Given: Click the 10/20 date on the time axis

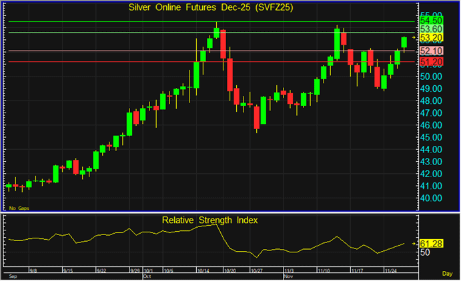Looking at the screenshot, I should coord(229,270).
